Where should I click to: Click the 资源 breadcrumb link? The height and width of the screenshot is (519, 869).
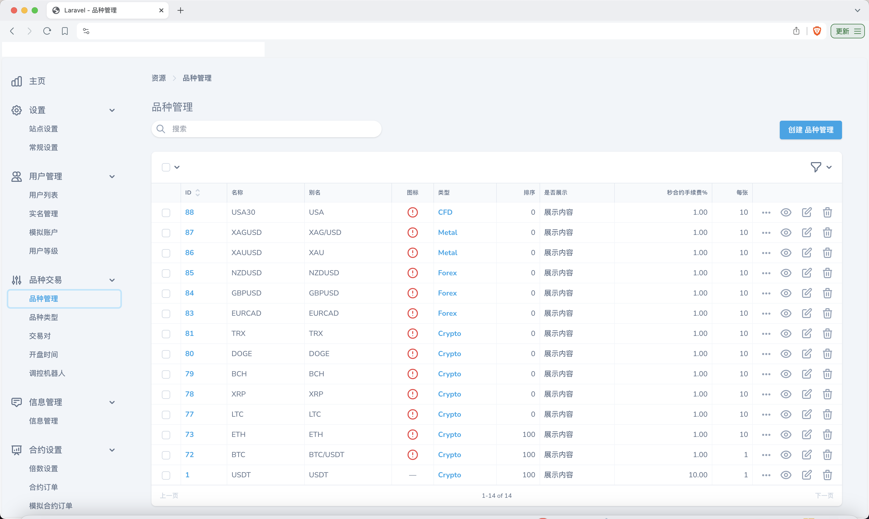pos(159,78)
